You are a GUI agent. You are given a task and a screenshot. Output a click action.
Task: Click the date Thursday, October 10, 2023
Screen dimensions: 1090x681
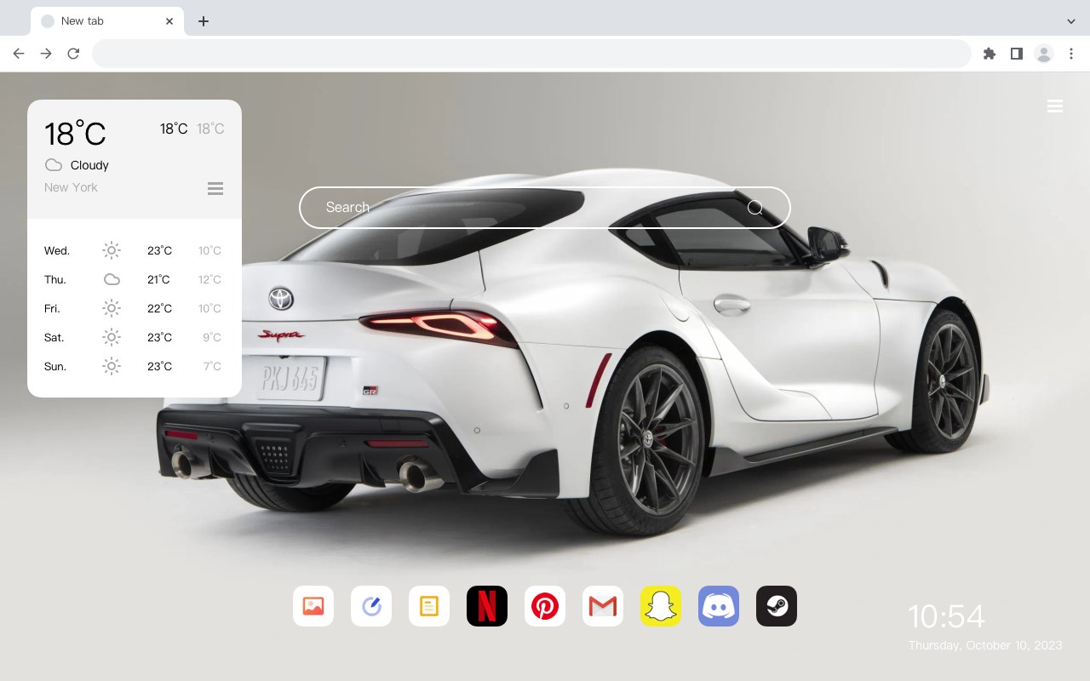coord(985,645)
